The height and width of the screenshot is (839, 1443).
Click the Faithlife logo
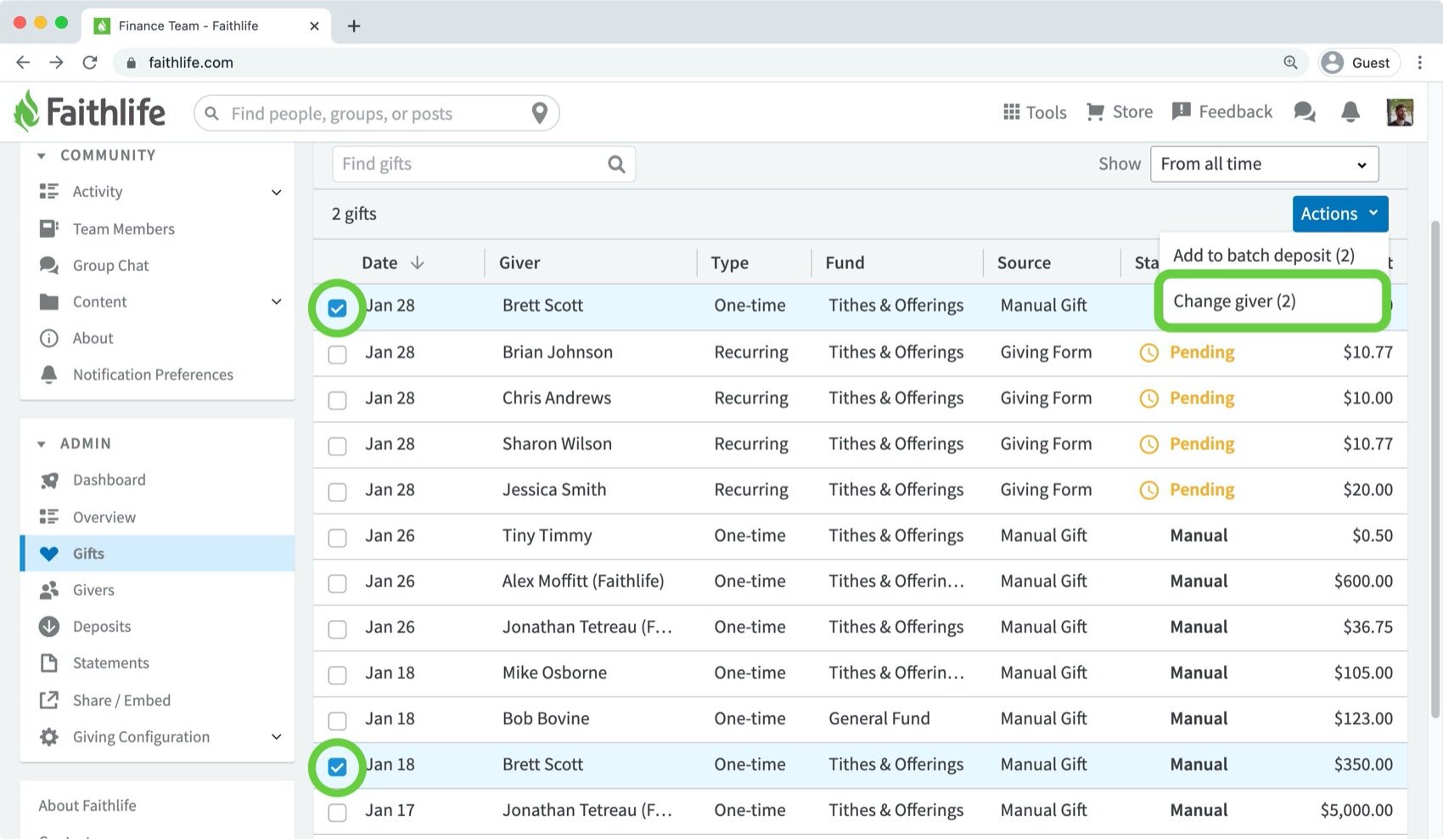90,112
